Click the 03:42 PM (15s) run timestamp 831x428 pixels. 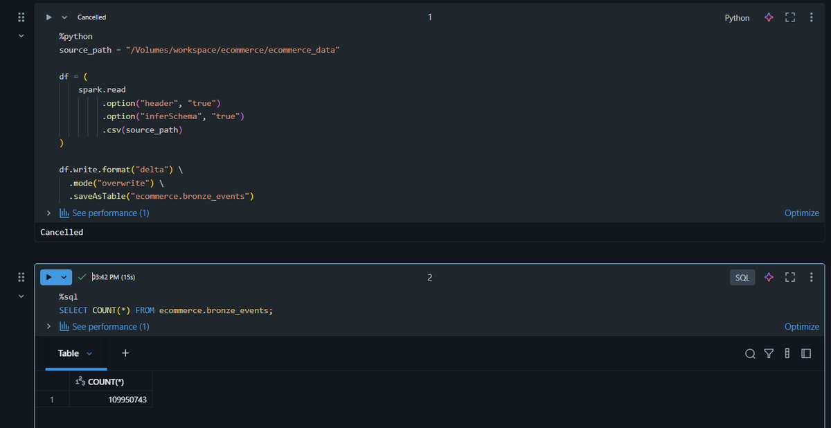point(114,277)
